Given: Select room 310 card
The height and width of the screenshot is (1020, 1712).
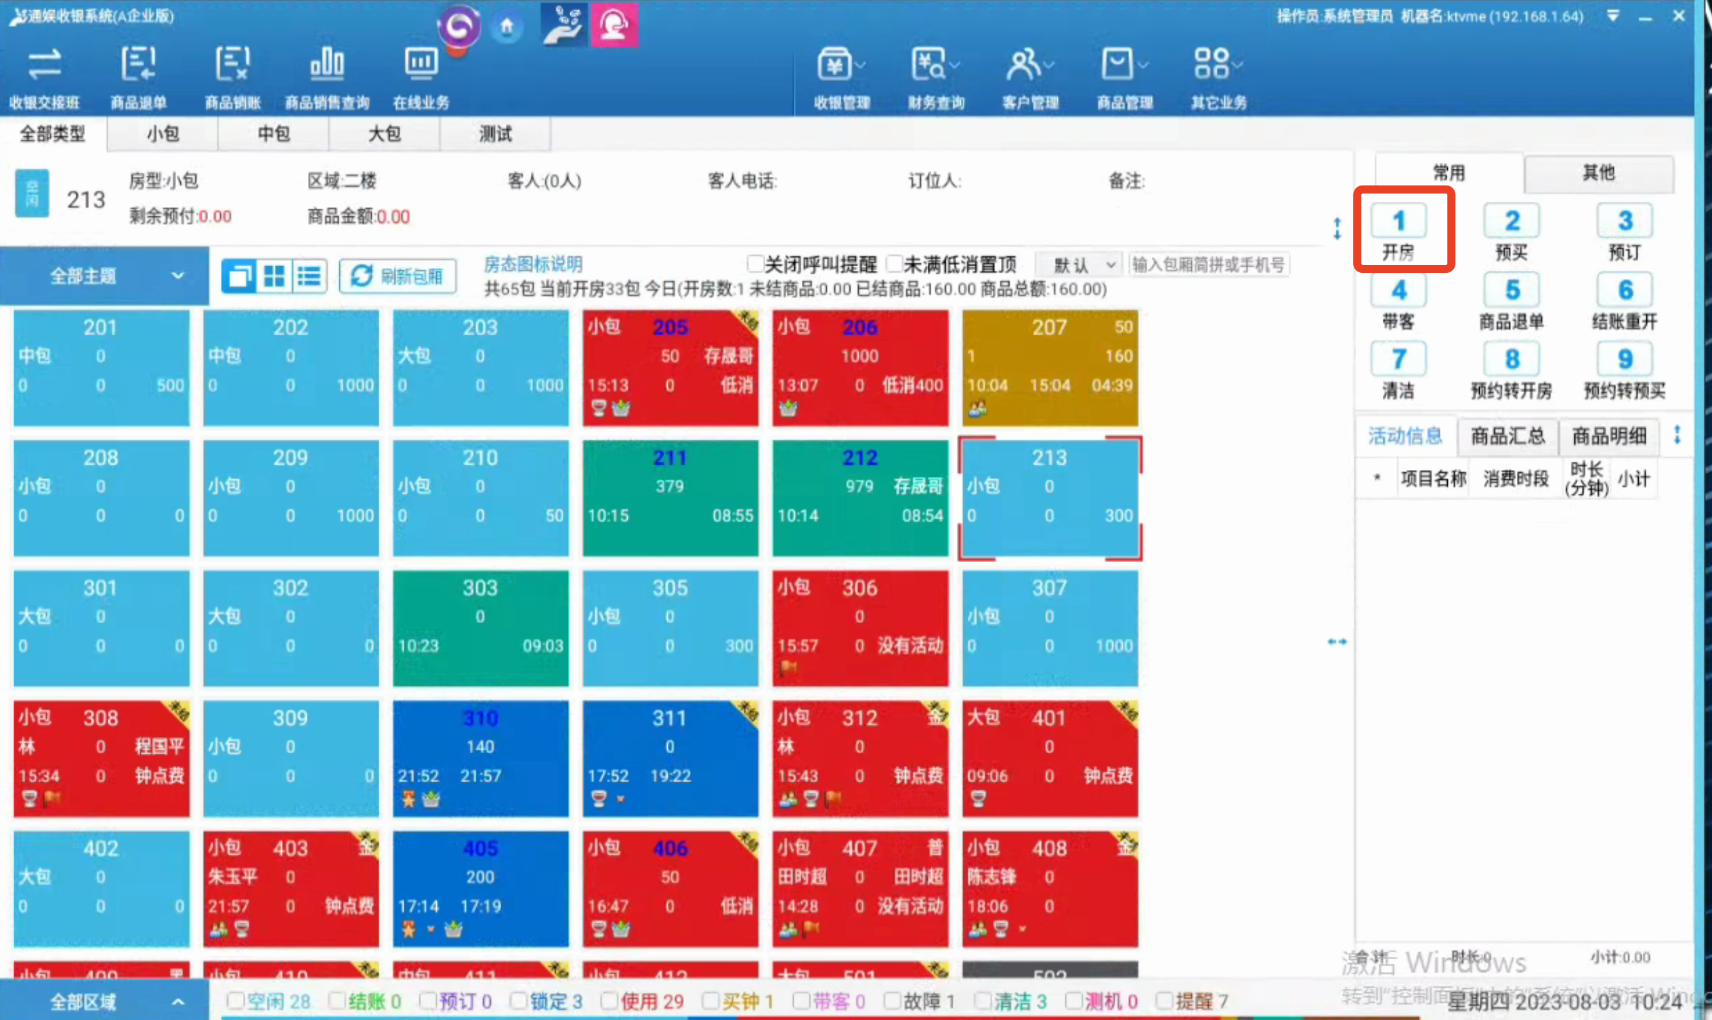Looking at the screenshot, I should tap(480, 758).
